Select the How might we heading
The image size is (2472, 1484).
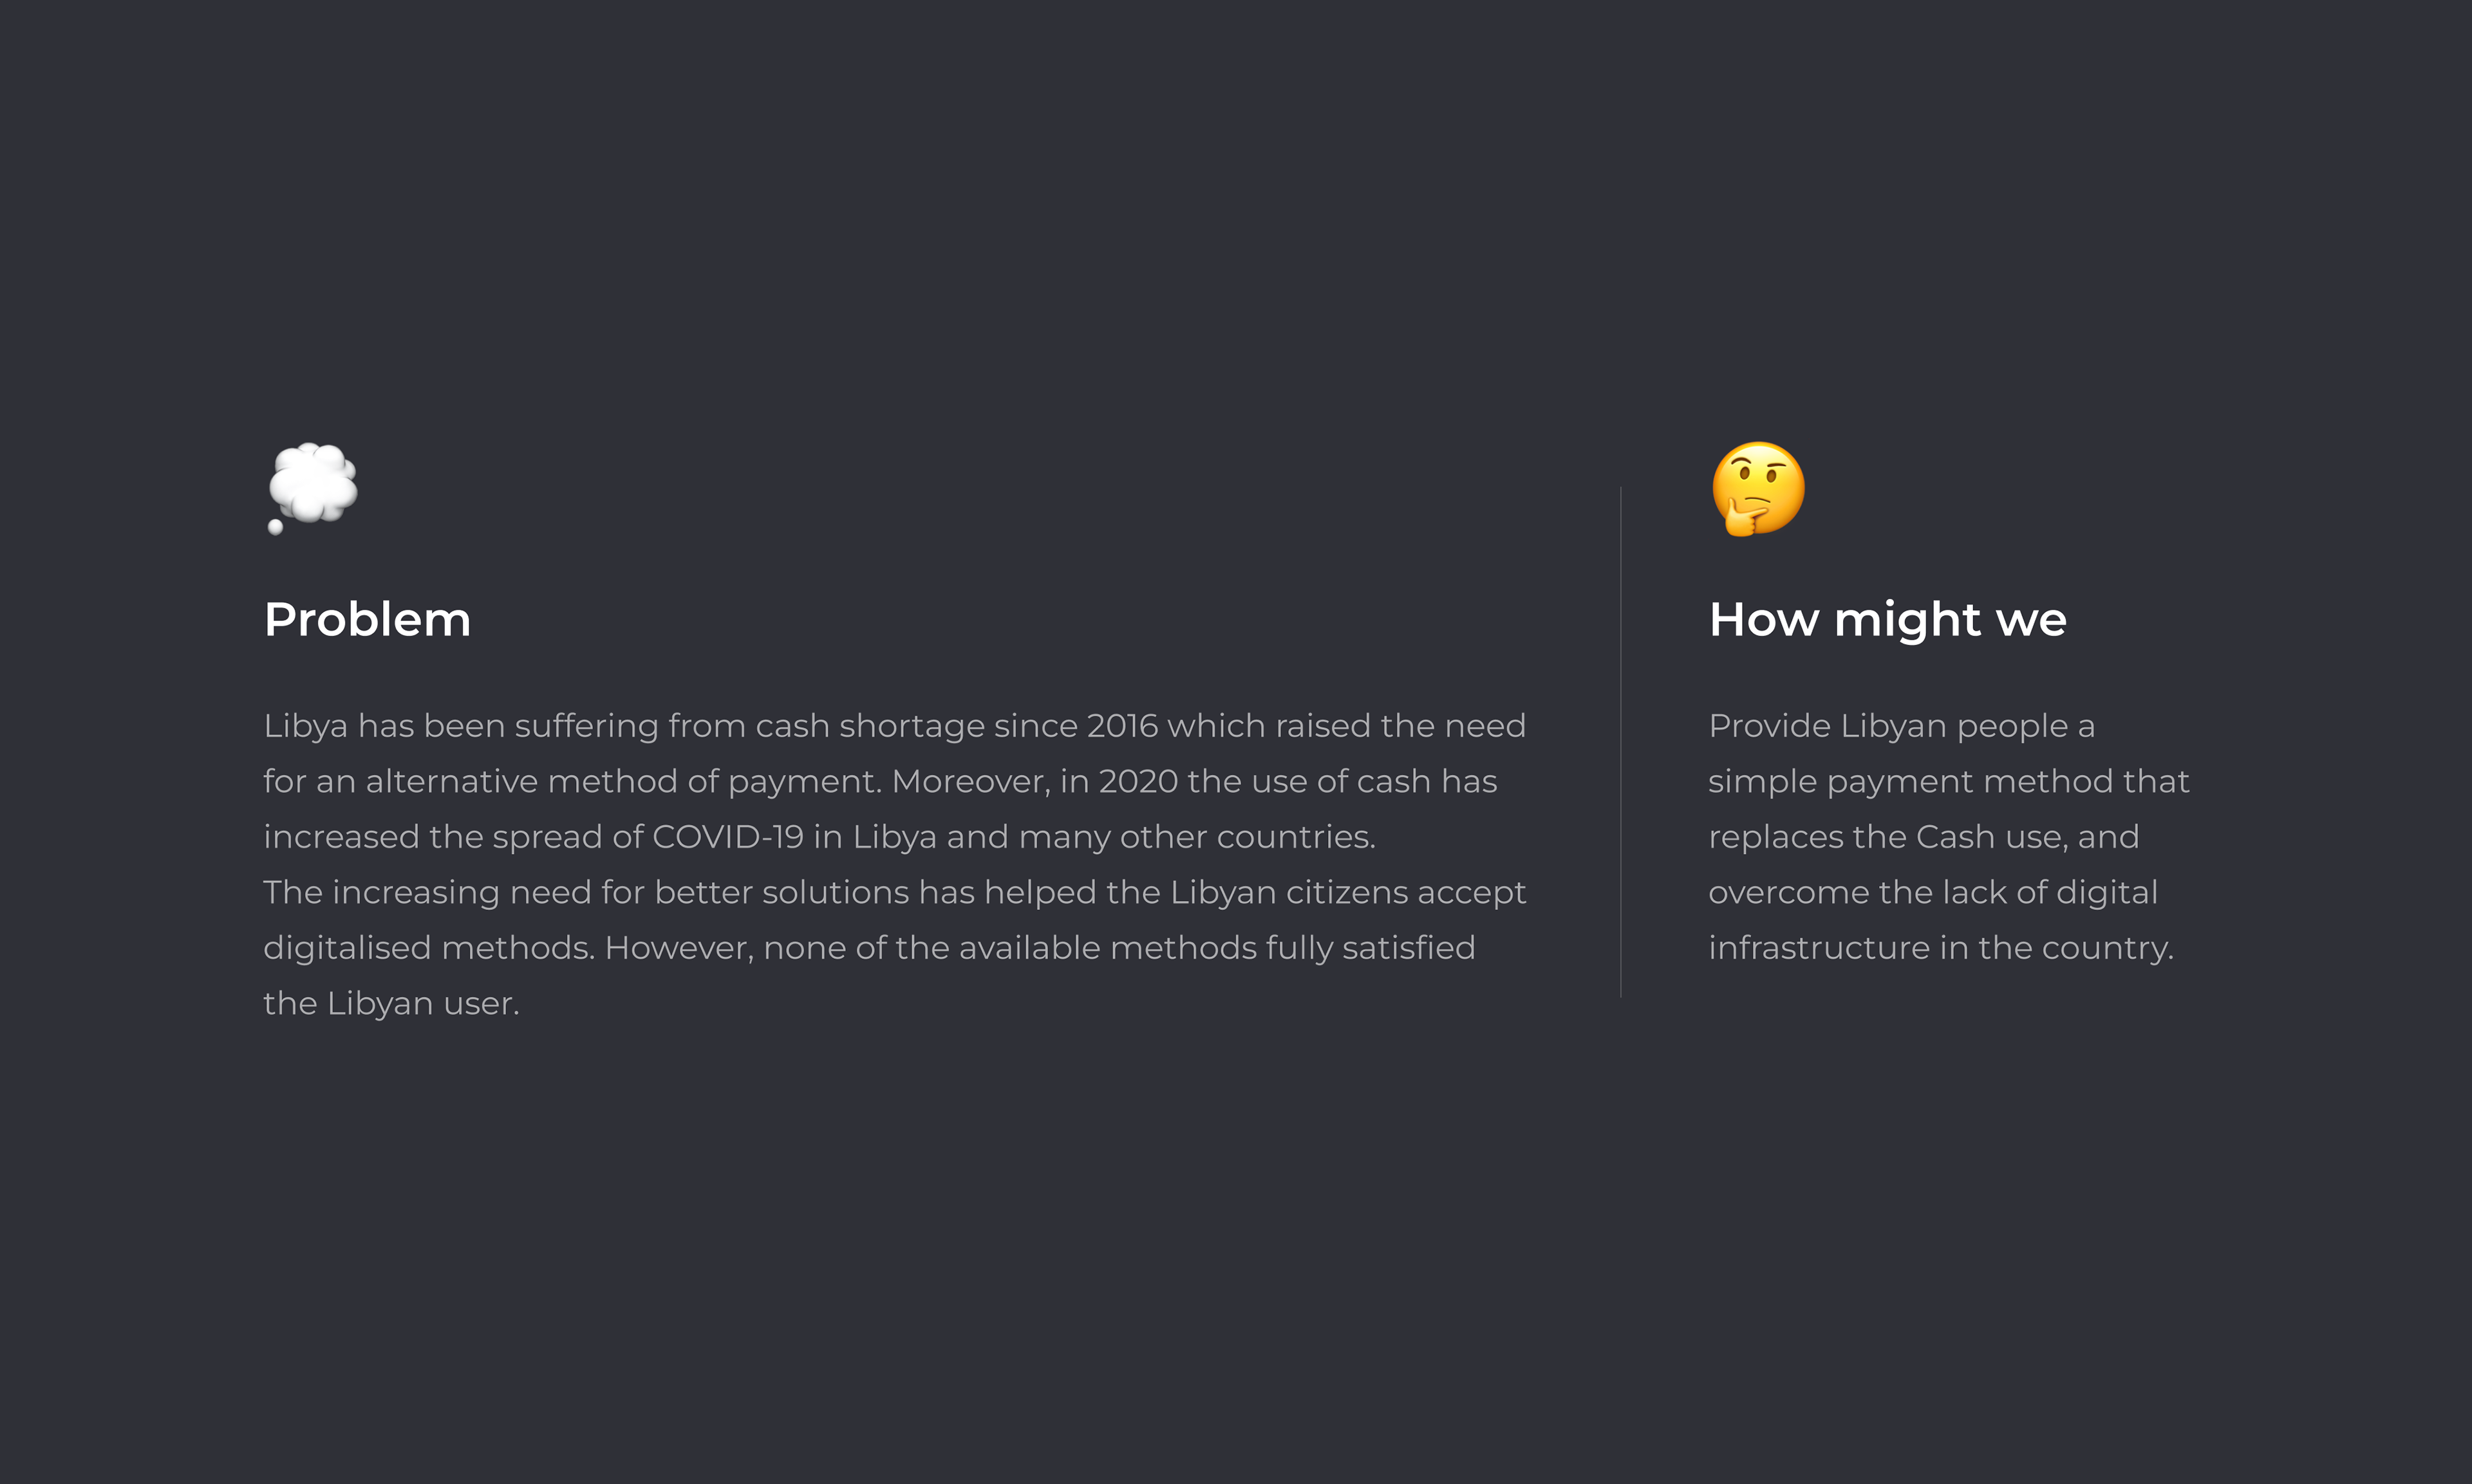pyautogui.click(x=1887, y=620)
